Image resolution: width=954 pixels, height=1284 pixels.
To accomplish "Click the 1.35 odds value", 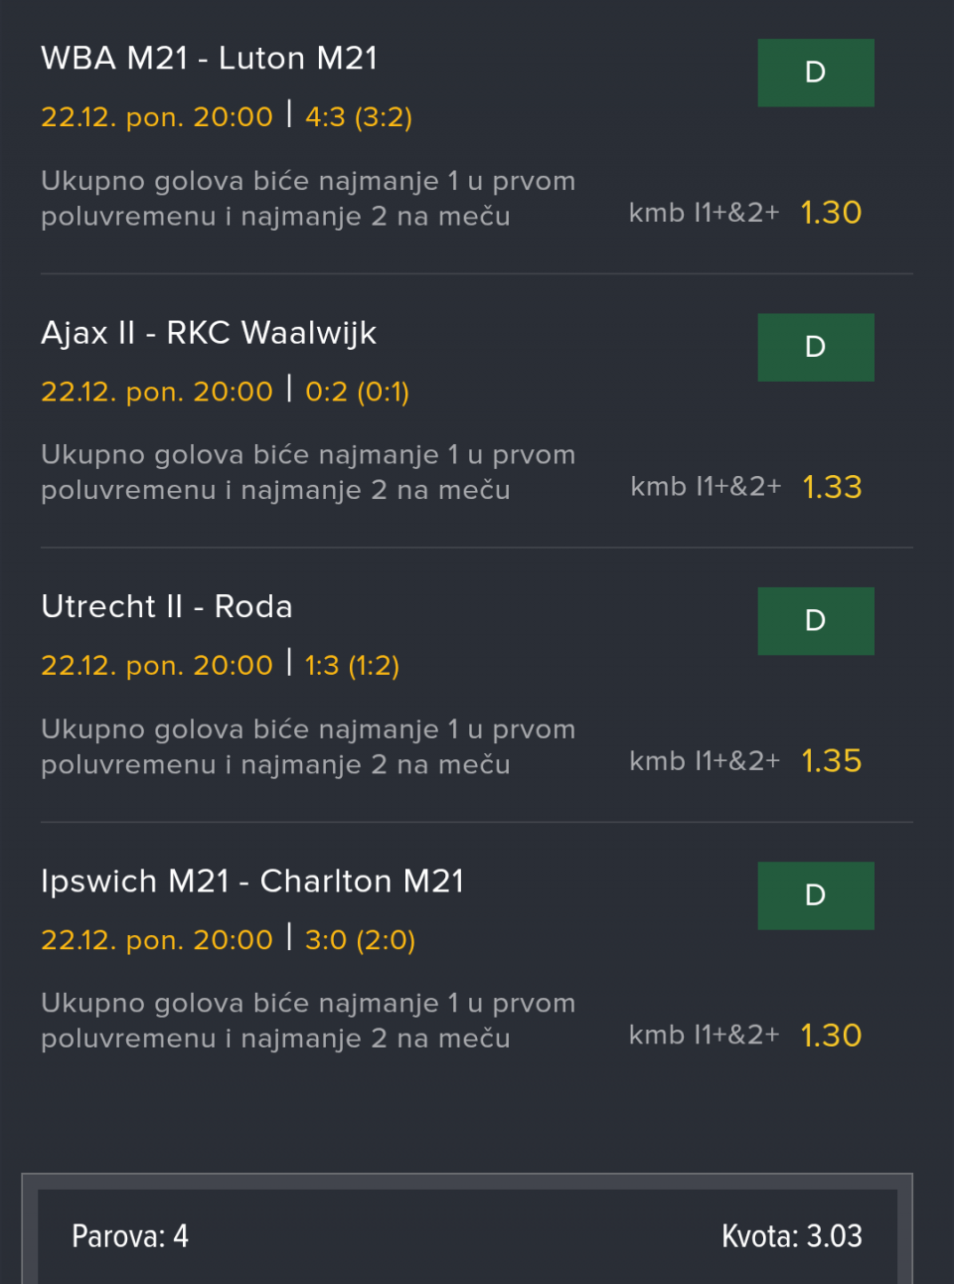I will tap(832, 761).
